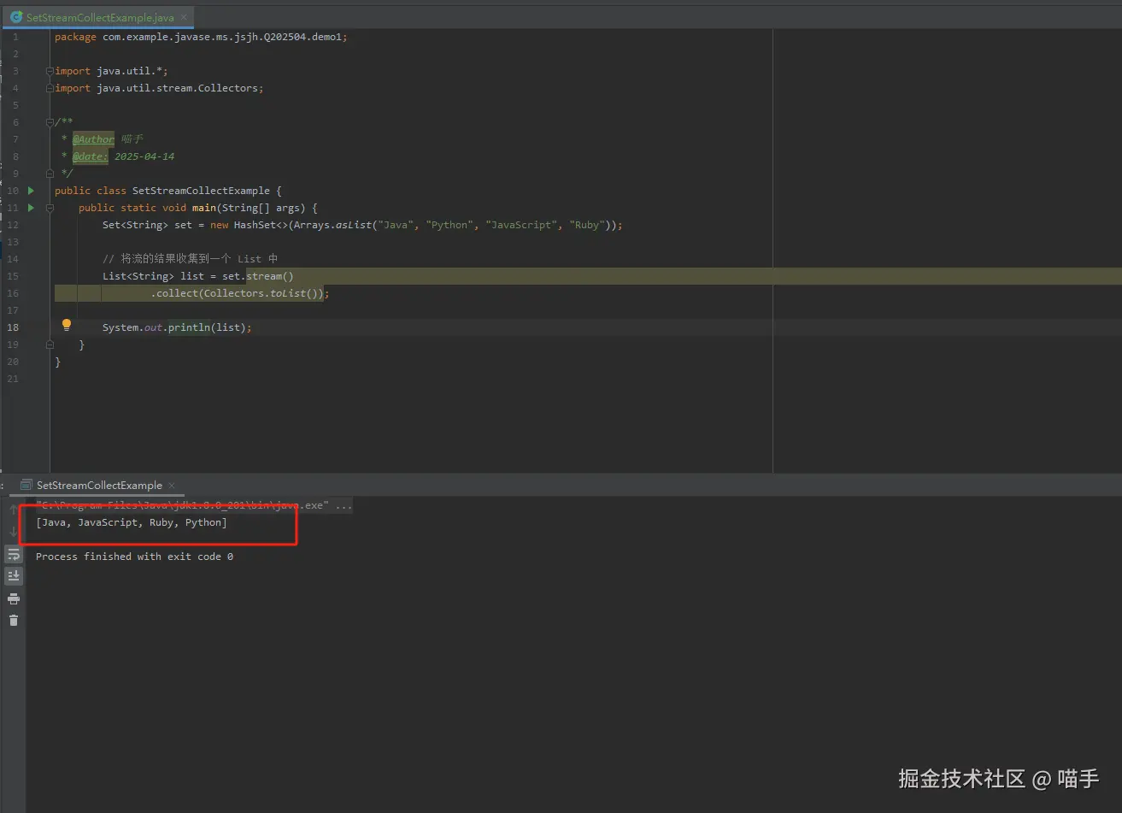Image resolution: width=1122 pixels, height=813 pixels.
Task: Click the @Author Javadoc tag
Action: (93, 139)
